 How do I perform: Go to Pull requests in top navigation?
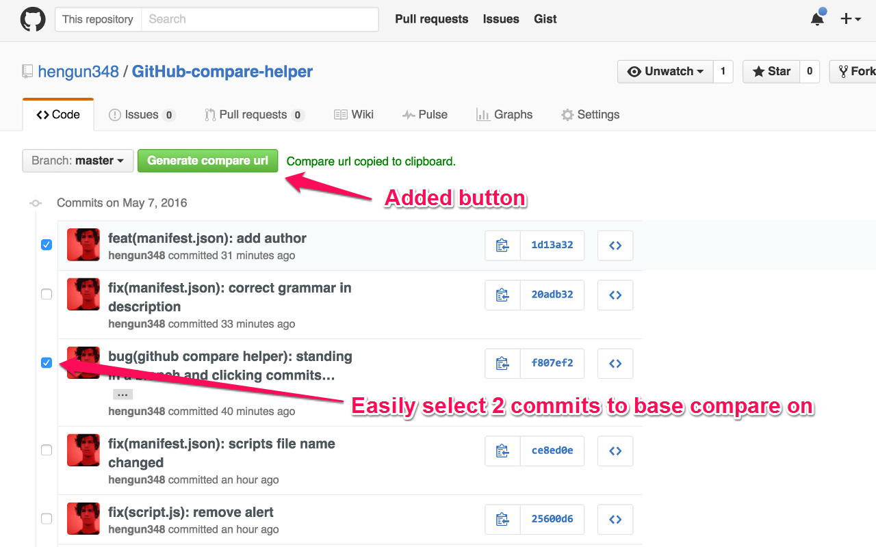(x=432, y=19)
